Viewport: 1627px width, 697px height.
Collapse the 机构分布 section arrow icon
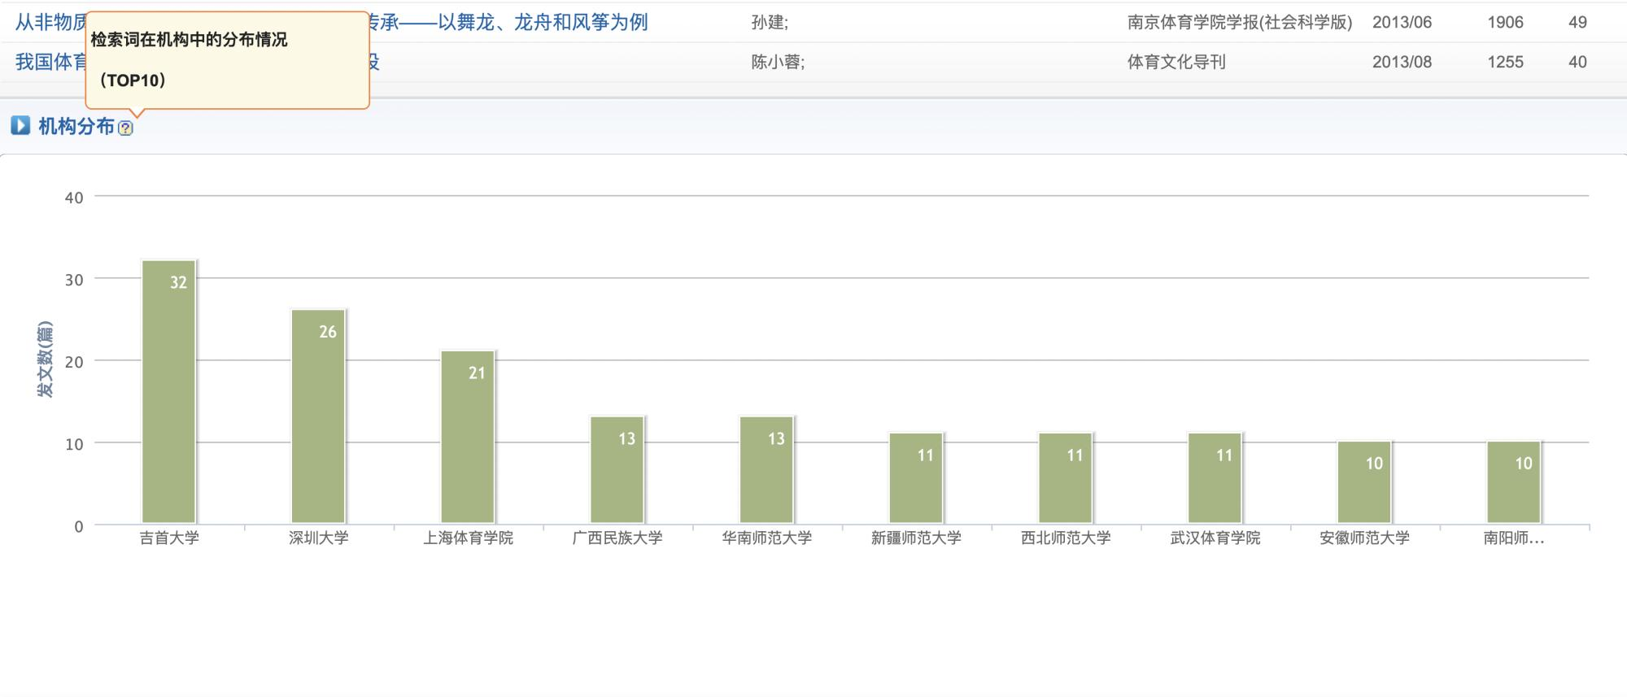pyautogui.click(x=20, y=126)
